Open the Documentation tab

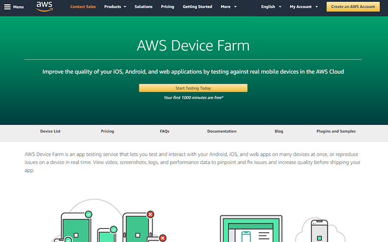[x=222, y=131]
